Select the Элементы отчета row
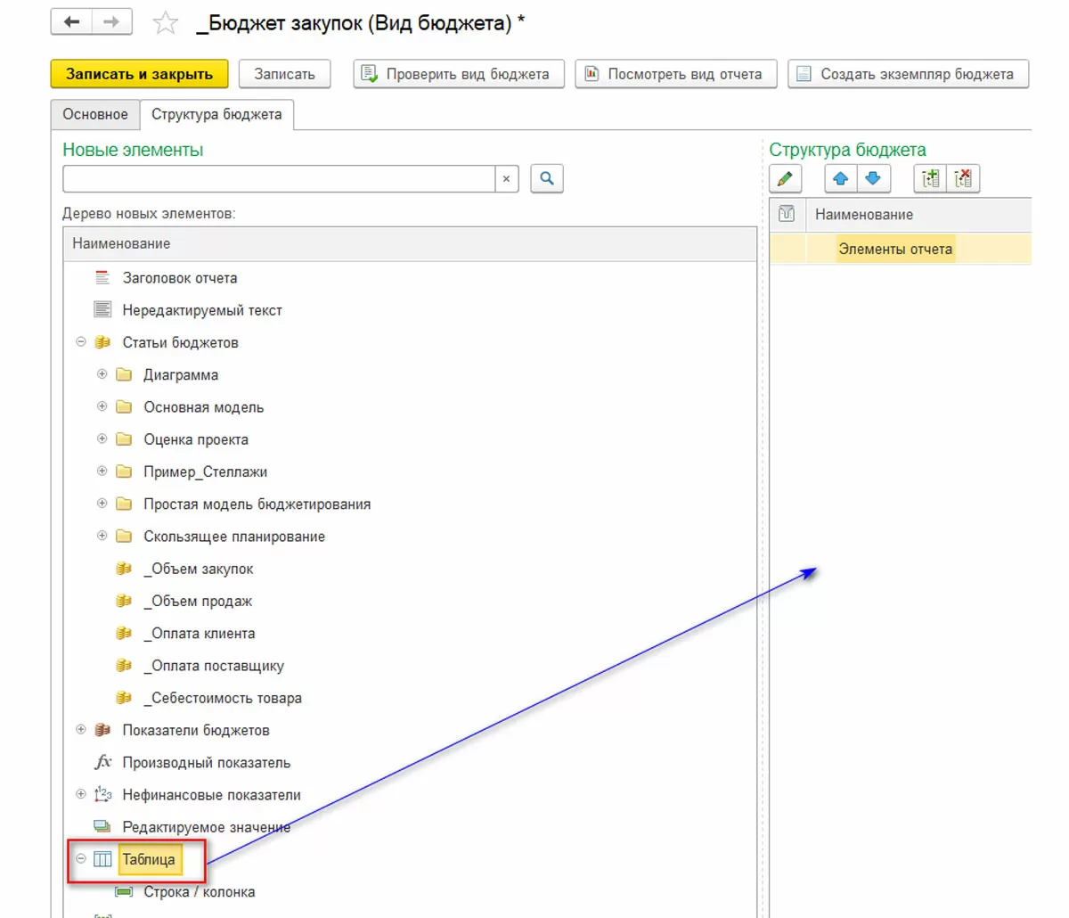 [900, 249]
